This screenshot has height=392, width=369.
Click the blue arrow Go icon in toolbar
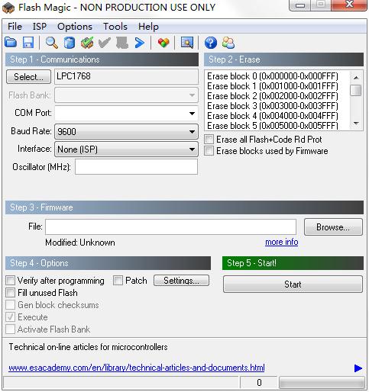coord(140,43)
